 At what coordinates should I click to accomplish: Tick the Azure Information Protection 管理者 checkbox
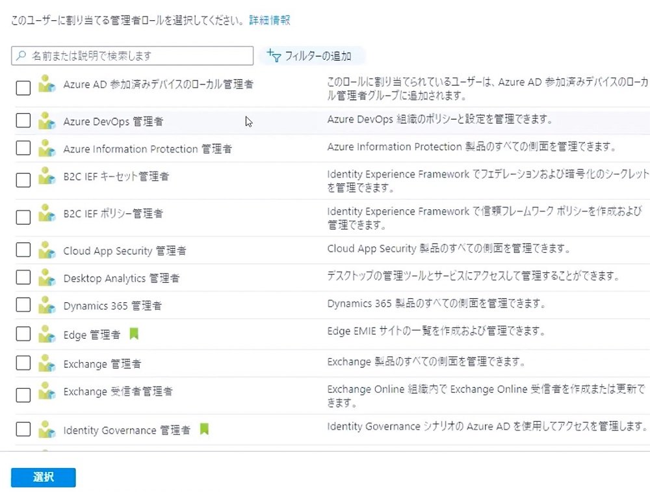pos(23,148)
